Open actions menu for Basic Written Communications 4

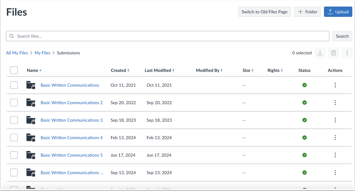tap(335, 137)
